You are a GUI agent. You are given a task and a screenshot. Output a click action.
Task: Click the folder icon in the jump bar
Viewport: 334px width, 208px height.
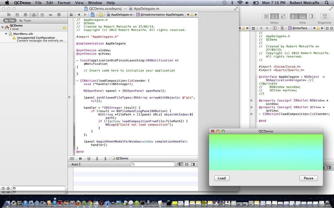101,15
